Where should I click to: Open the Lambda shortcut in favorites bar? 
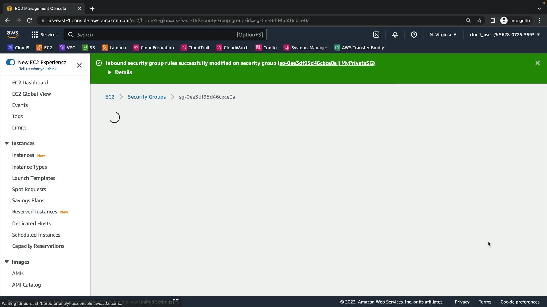tap(114, 48)
